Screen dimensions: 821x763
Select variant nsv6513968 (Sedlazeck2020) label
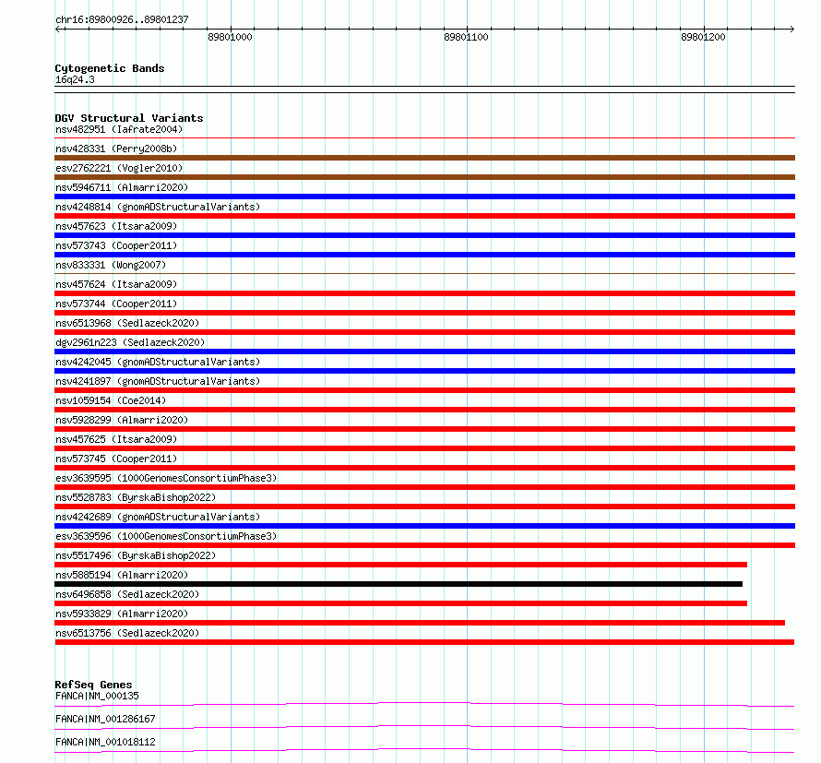tap(127, 323)
